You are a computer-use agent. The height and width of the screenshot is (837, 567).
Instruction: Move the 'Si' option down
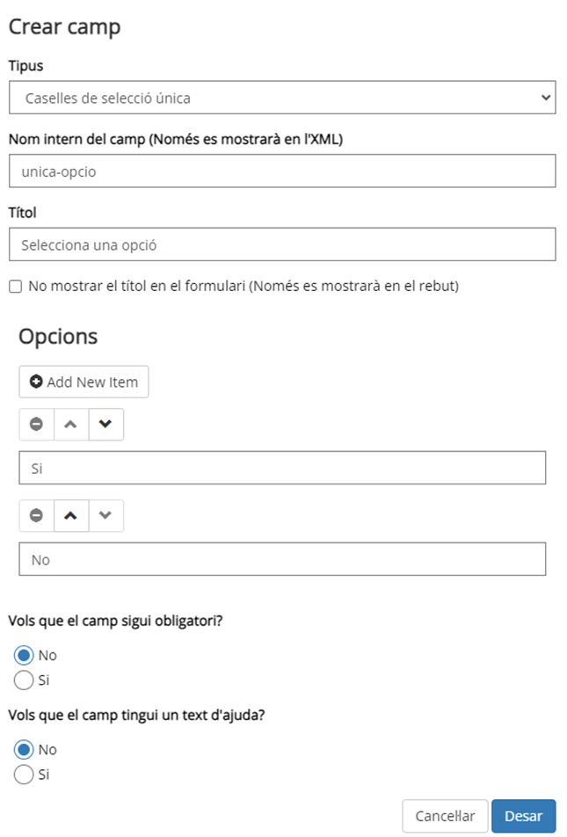coord(105,424)
